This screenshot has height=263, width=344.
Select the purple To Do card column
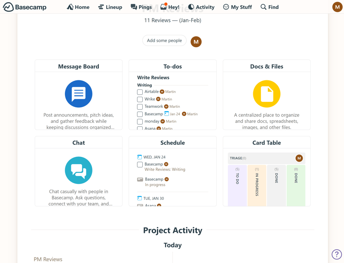(237, 185)
